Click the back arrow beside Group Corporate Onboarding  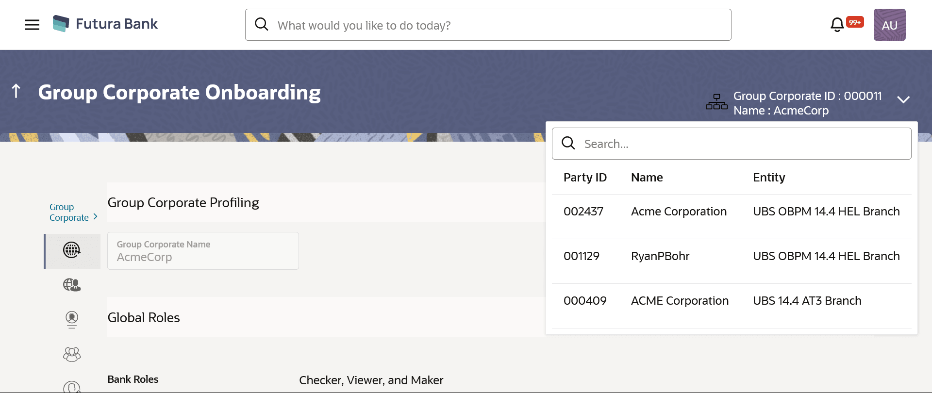point(16,91)
